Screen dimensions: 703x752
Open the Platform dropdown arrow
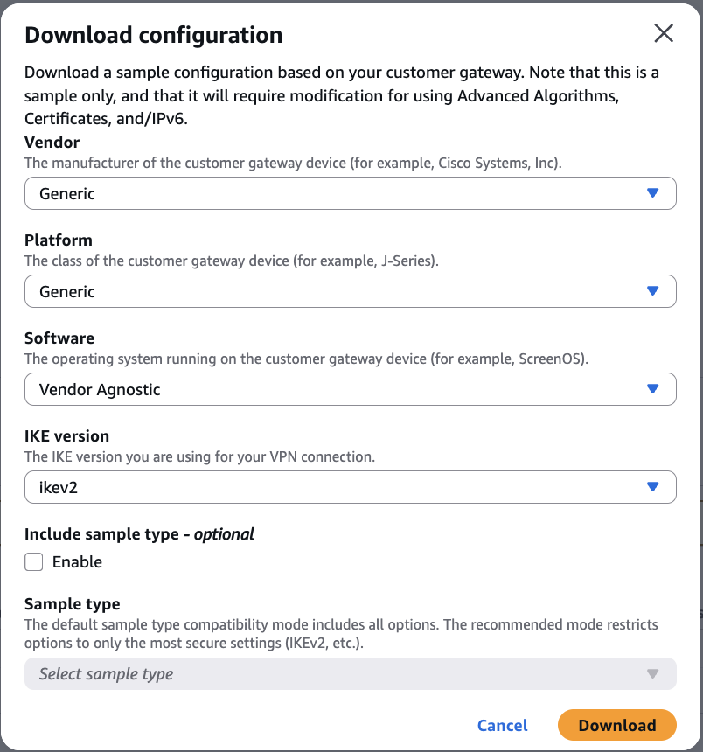pos(653,291)
